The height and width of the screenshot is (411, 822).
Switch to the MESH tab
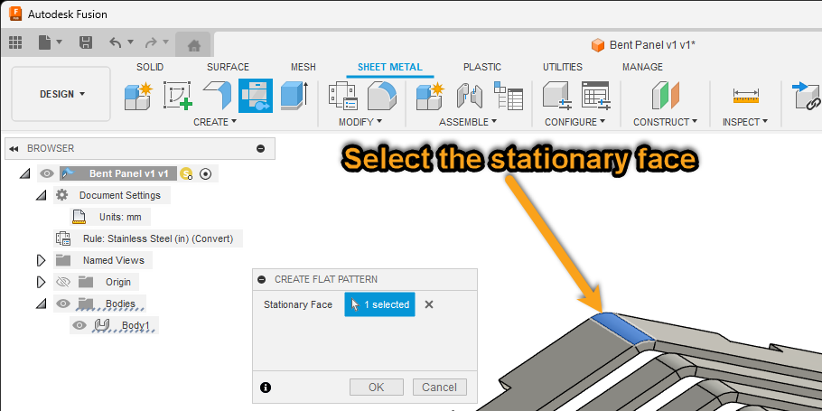click(304, 67)
